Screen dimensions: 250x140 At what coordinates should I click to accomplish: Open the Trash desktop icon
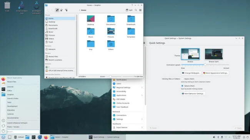[7, 7]
